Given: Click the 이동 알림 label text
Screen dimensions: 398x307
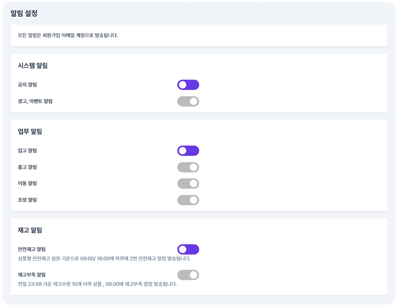Looking at the screenshot, I should click(x=27, y=183).
